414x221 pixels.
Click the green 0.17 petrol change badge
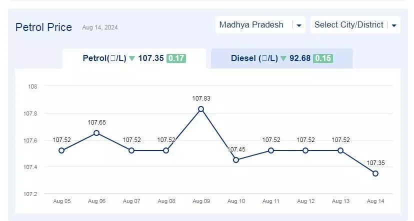(176, 58)
